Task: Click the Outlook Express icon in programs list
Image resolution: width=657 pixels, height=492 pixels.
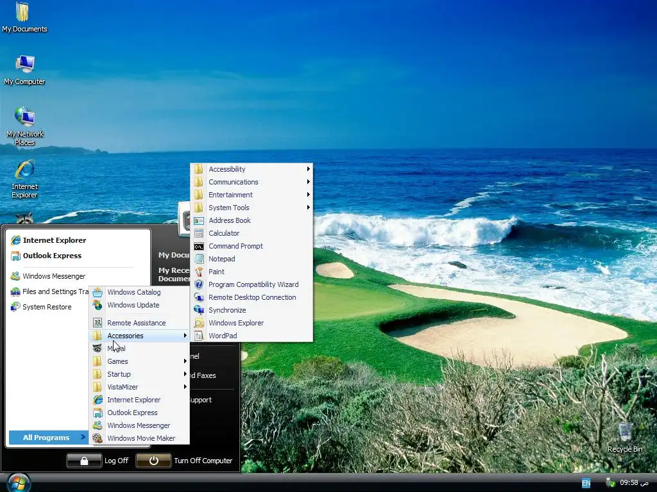Action: click(98, 413)
